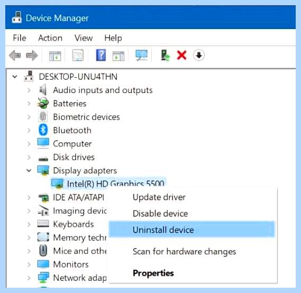Expand the Network adapters chevron
301x293 pixels.
coord(29,278)
